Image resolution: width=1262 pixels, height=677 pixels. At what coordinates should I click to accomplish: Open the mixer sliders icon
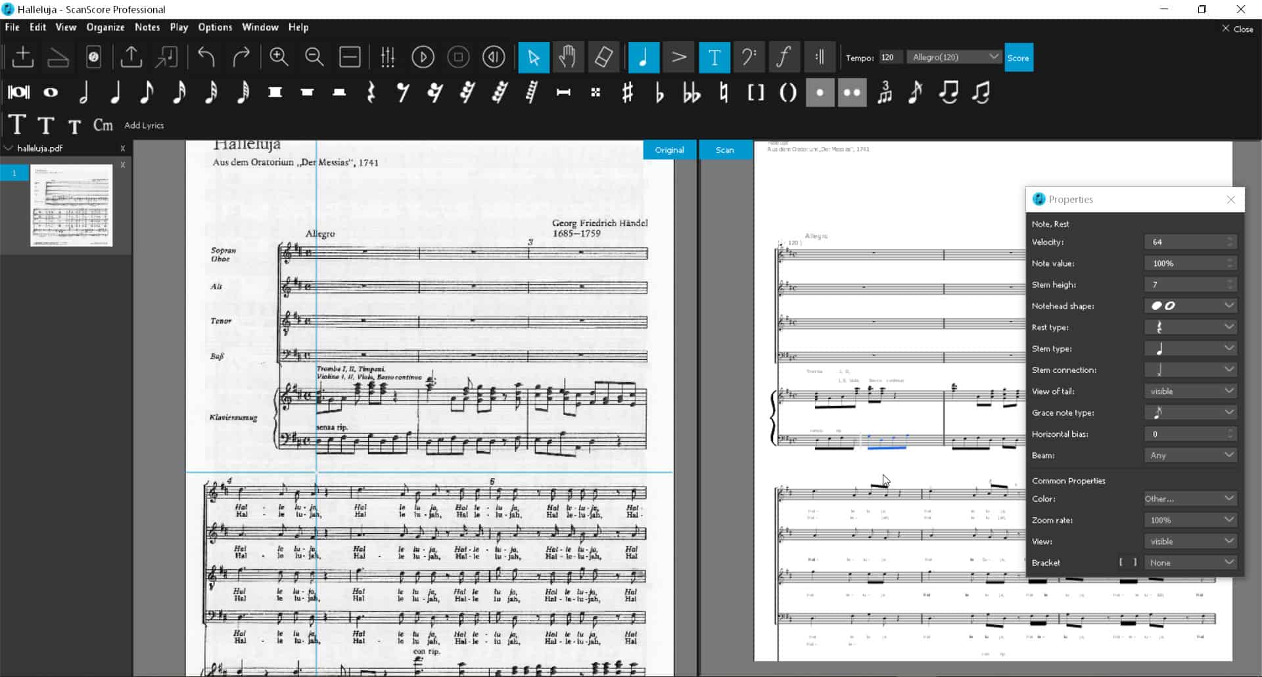click(x=388, y=58)
